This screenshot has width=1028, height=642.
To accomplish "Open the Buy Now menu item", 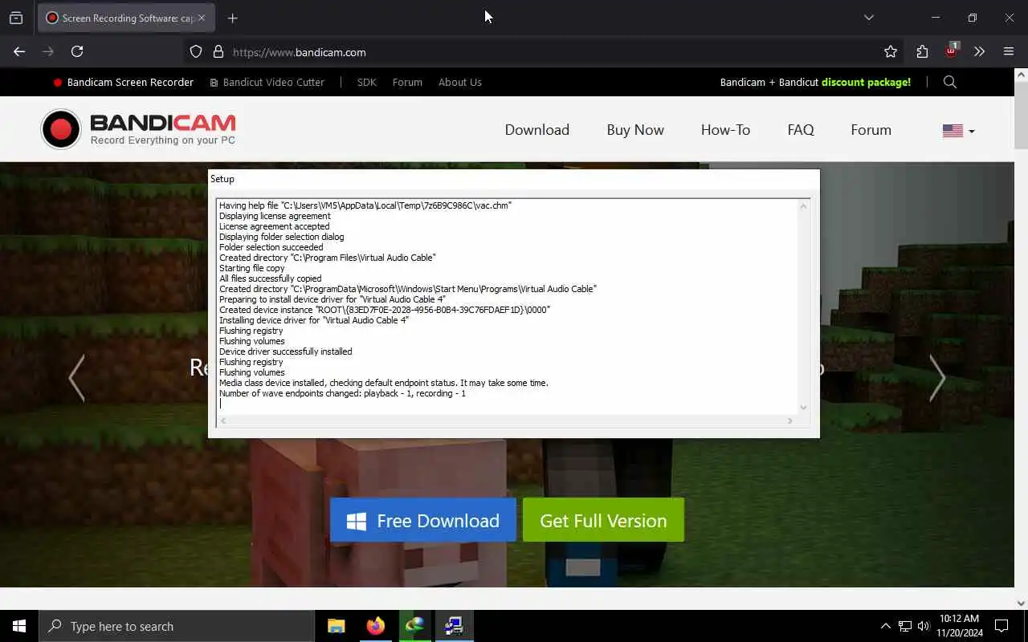I will [635, 130].
